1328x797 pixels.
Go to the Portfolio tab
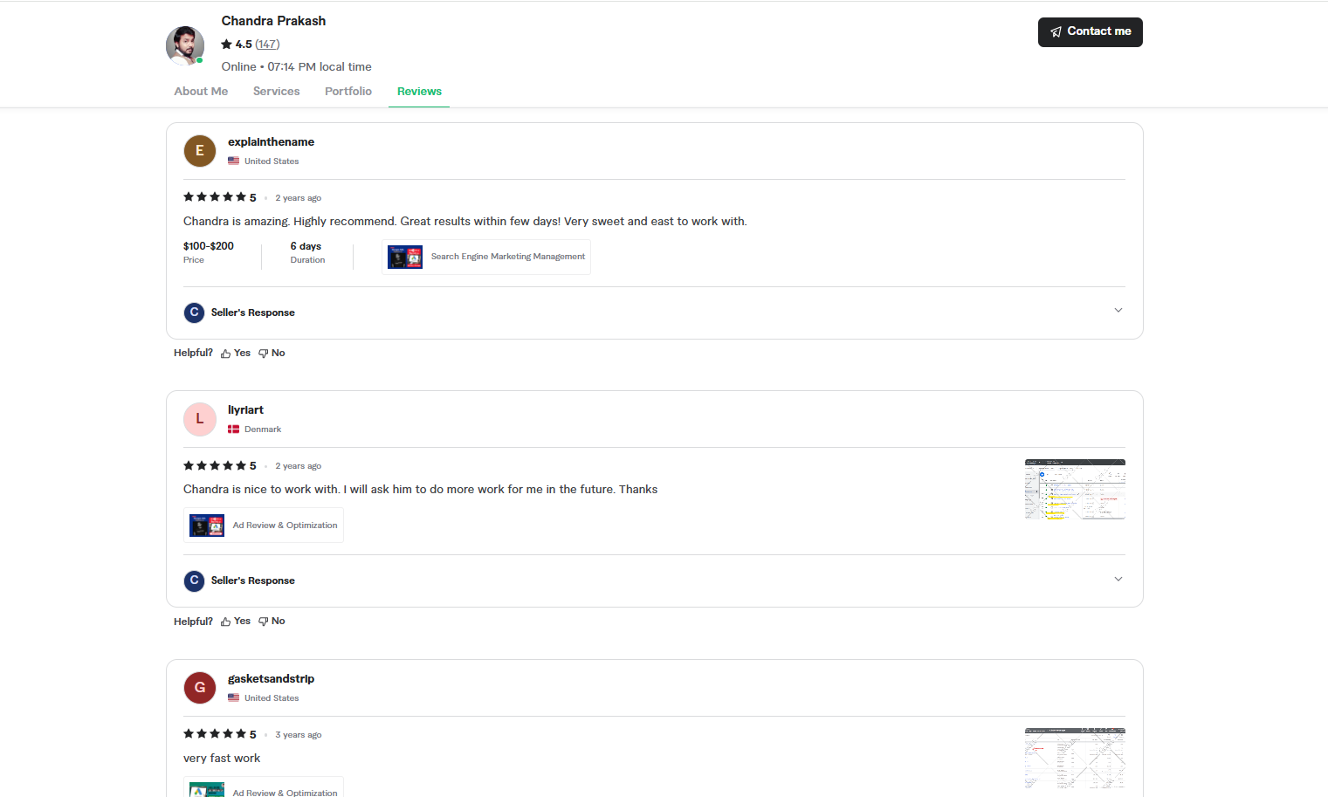coord(347,92)
